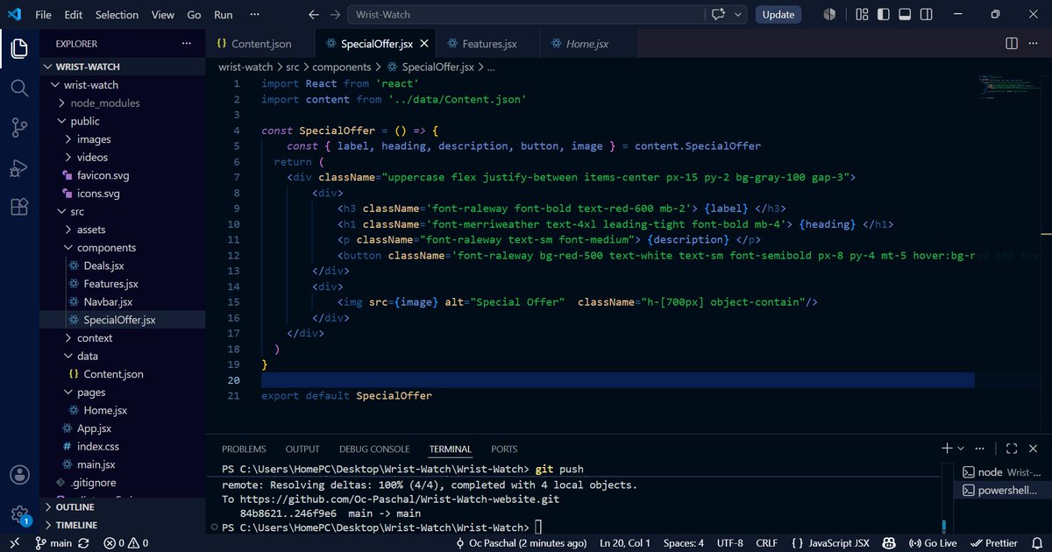Open Navbar.jsx in explorer
The height and width of the screenshot is (552, 1052).
point(108,302)
